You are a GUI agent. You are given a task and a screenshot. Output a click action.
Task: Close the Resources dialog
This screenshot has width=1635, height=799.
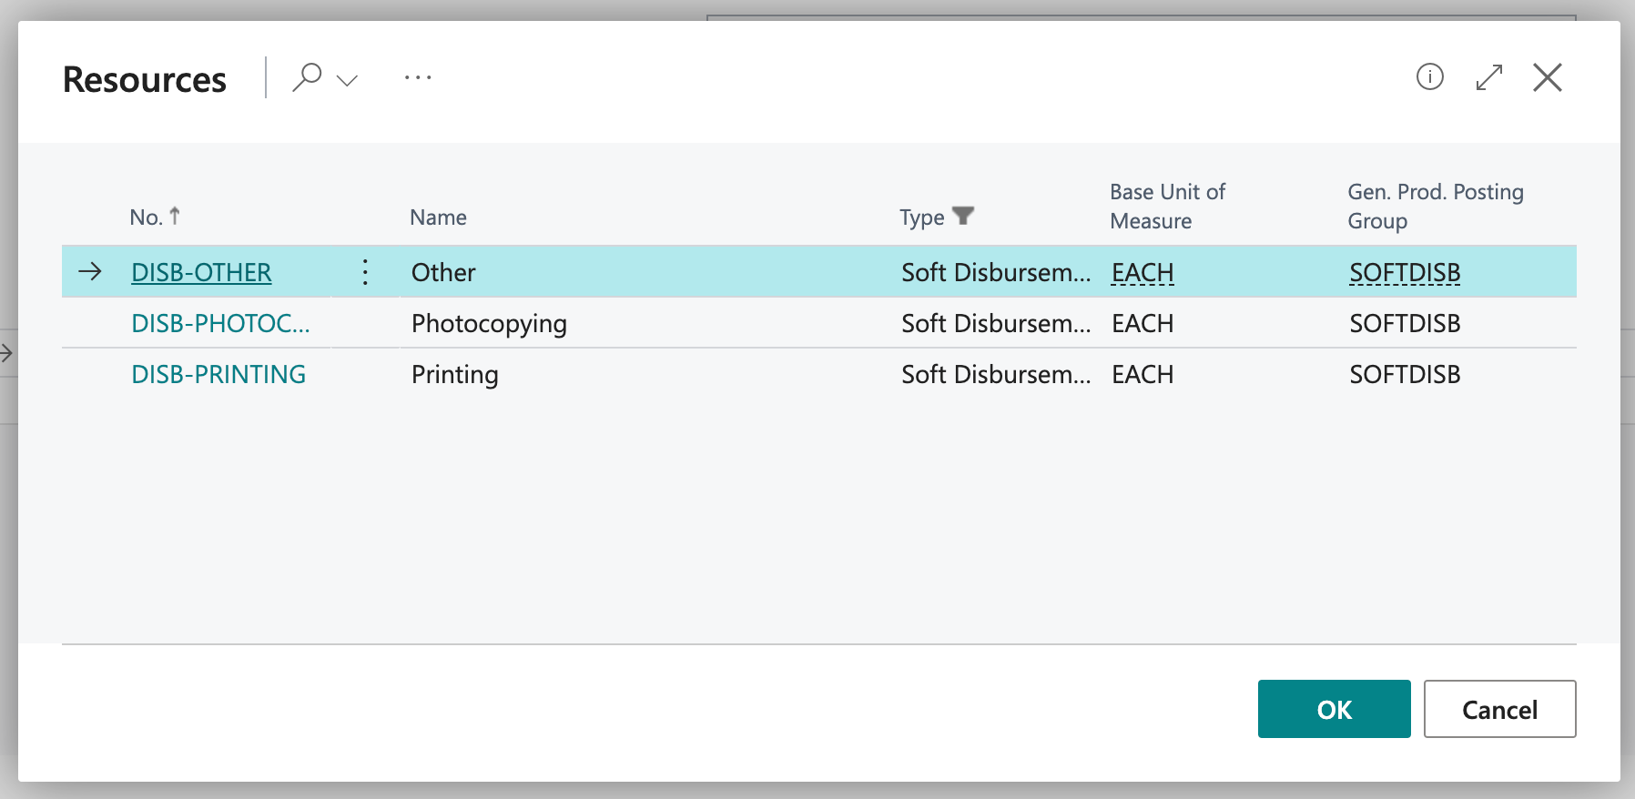pos(1547,77)
